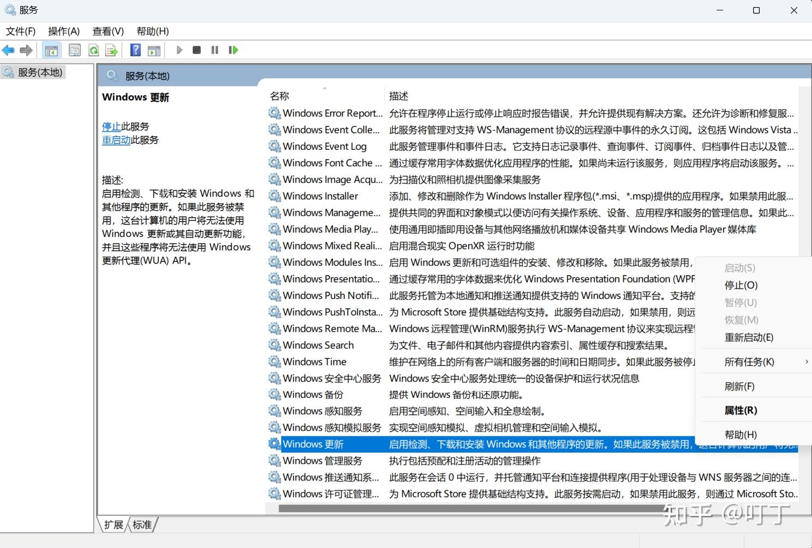This screenshot has height=548, width=812.
Task: Toggle the console tree pane icon
Action: tap(51, 51)
